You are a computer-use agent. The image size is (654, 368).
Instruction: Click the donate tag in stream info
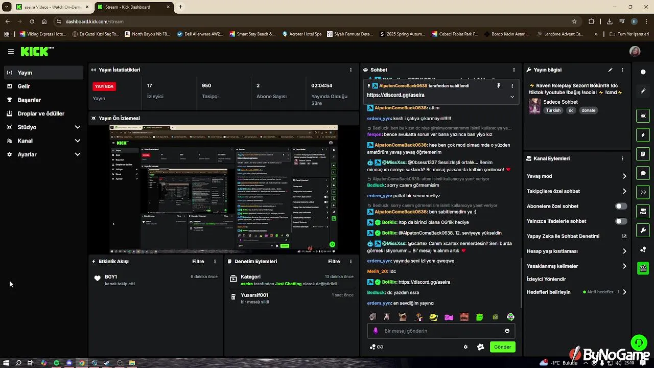pos(589,110)
